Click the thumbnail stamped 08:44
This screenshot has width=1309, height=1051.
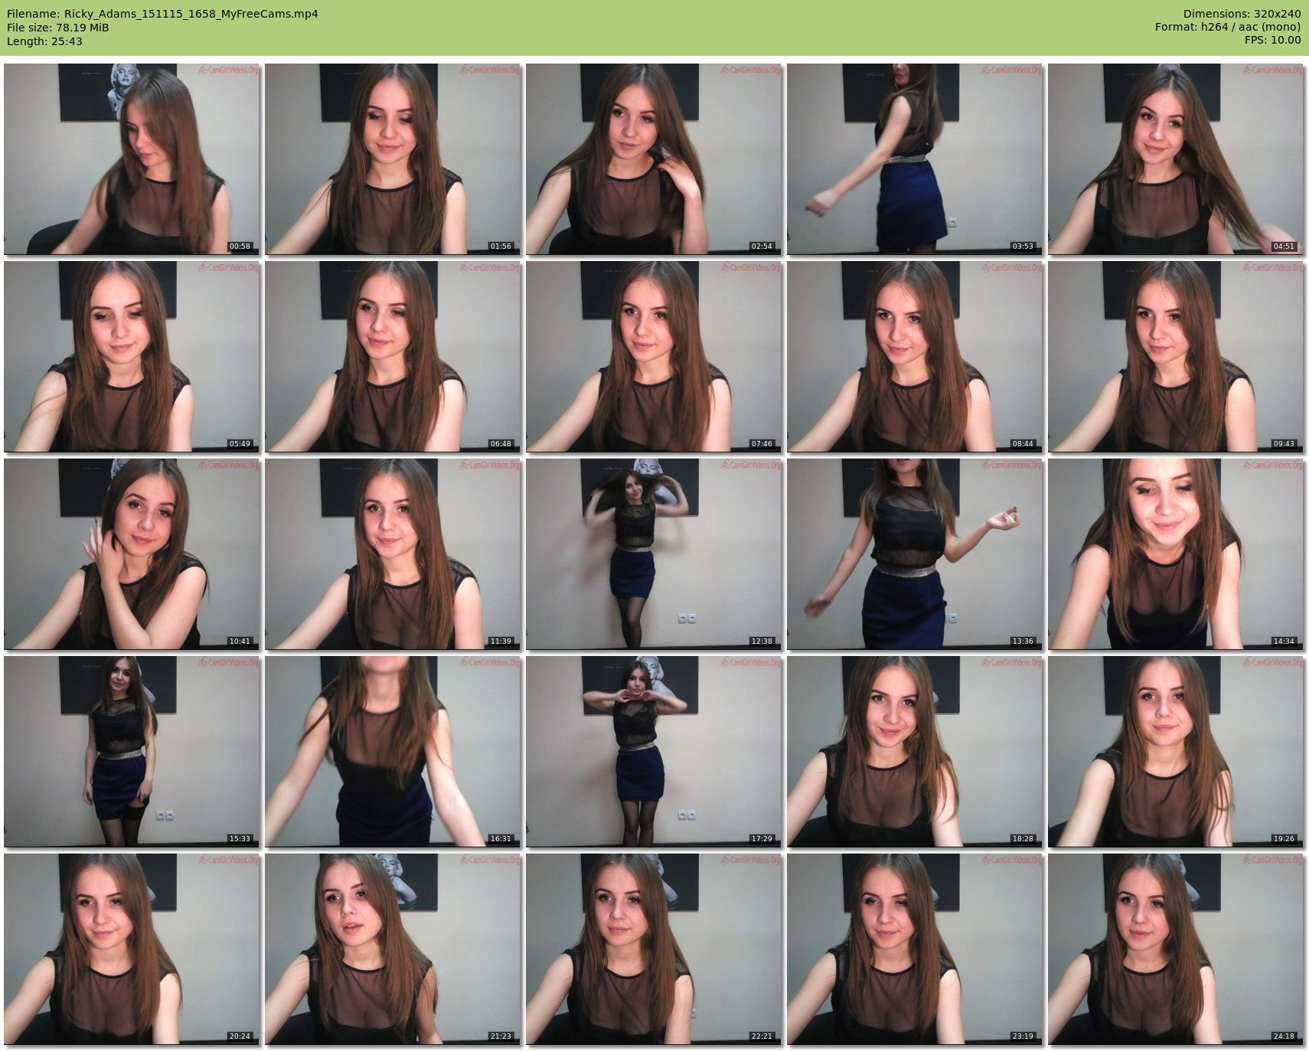pos(915,356)
